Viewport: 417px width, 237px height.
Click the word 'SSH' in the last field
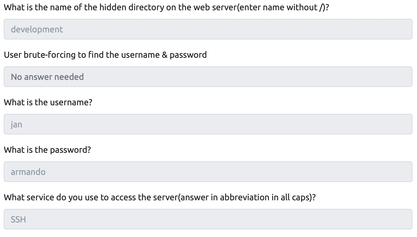point(18,219)
